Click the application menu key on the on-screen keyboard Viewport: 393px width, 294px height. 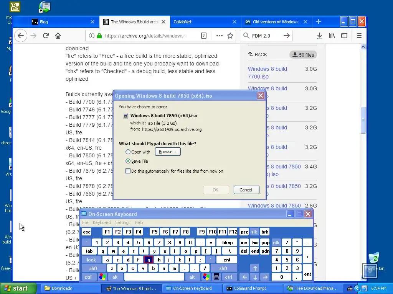point(216,277)
